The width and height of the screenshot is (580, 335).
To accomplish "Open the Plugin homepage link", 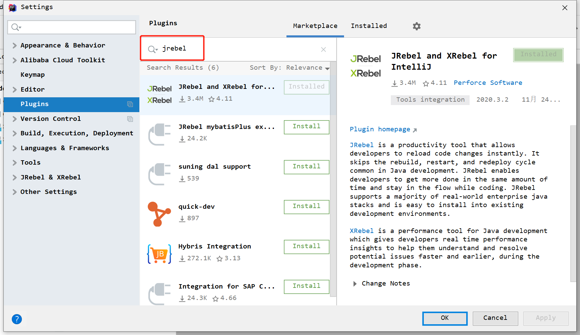I will (380, 129).
